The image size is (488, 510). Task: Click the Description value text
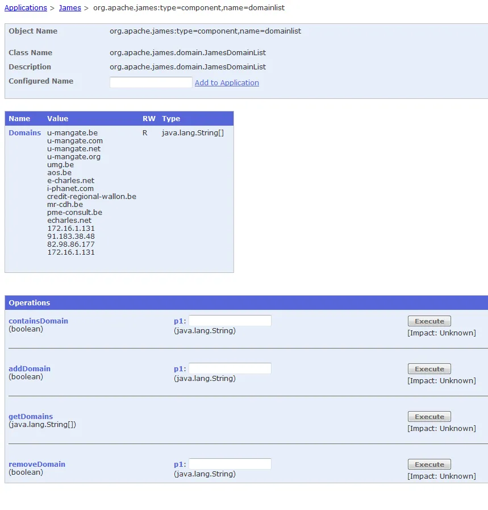tap(188, 67)
